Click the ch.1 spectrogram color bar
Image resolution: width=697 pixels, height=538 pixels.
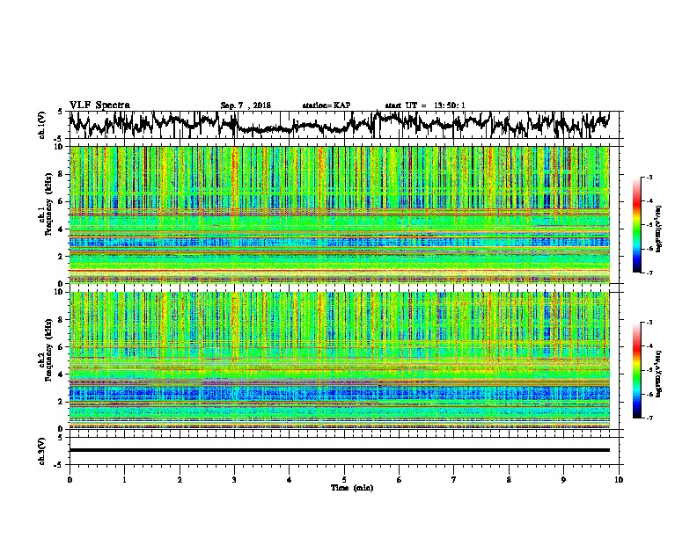[x=636, y=225]
